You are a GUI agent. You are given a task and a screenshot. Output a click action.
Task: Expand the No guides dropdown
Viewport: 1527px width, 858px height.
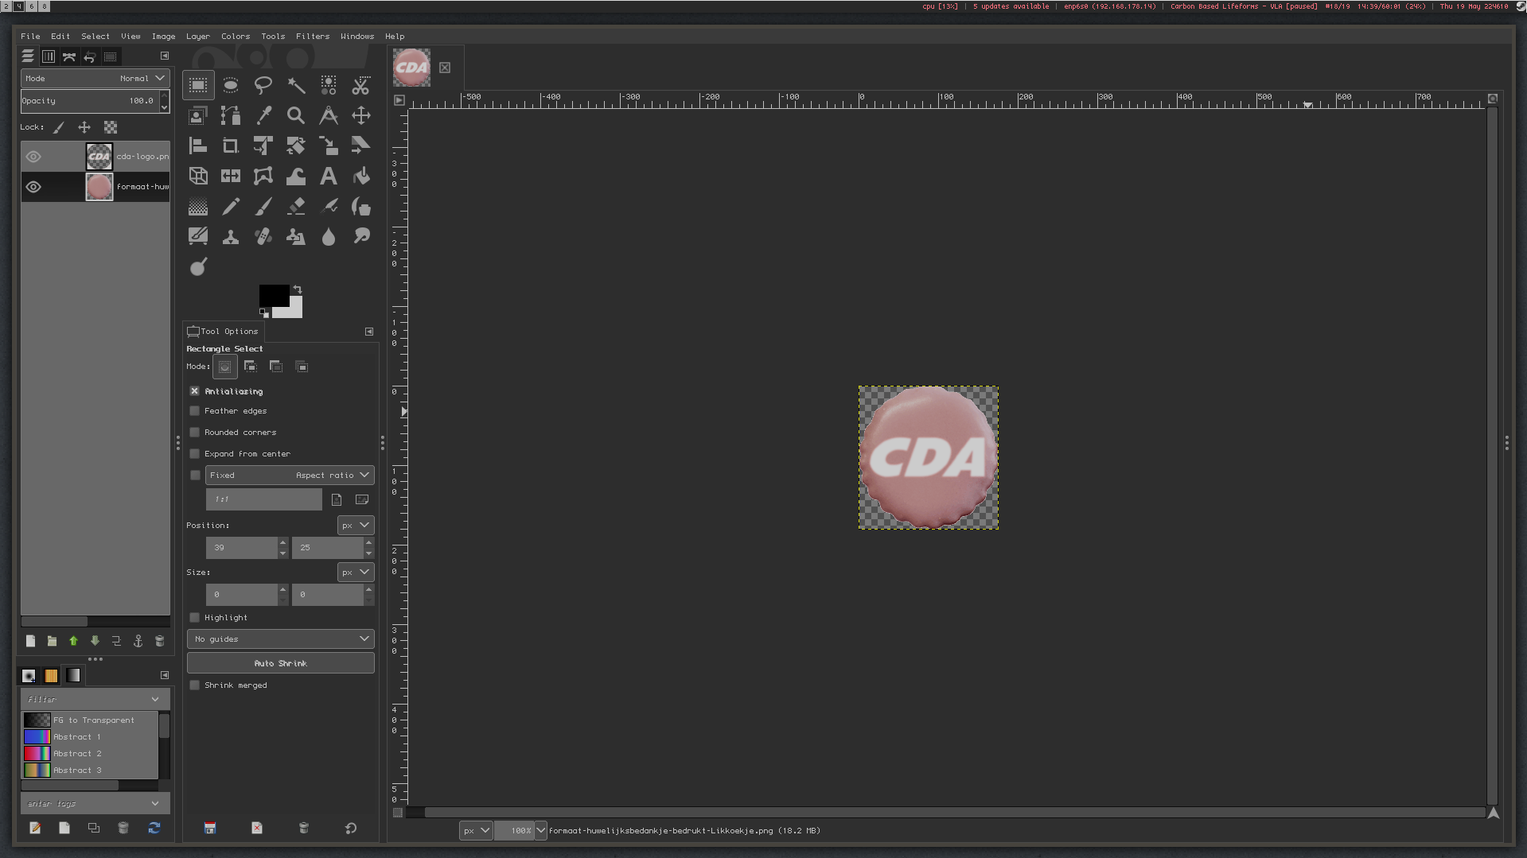pyautogui.click(x=281, y=639)
